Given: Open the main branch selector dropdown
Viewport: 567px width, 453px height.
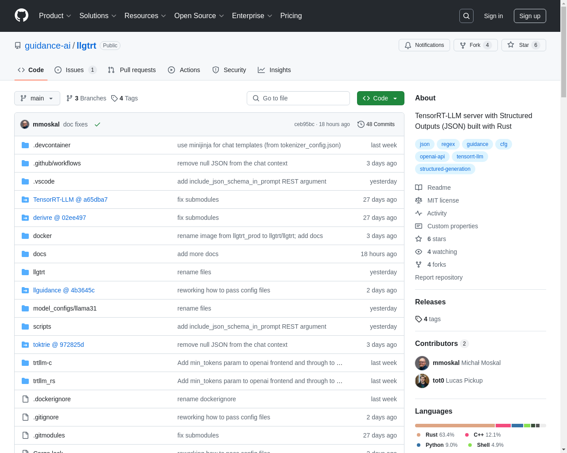Looking at the screenshot, I should tap(37, 98).
